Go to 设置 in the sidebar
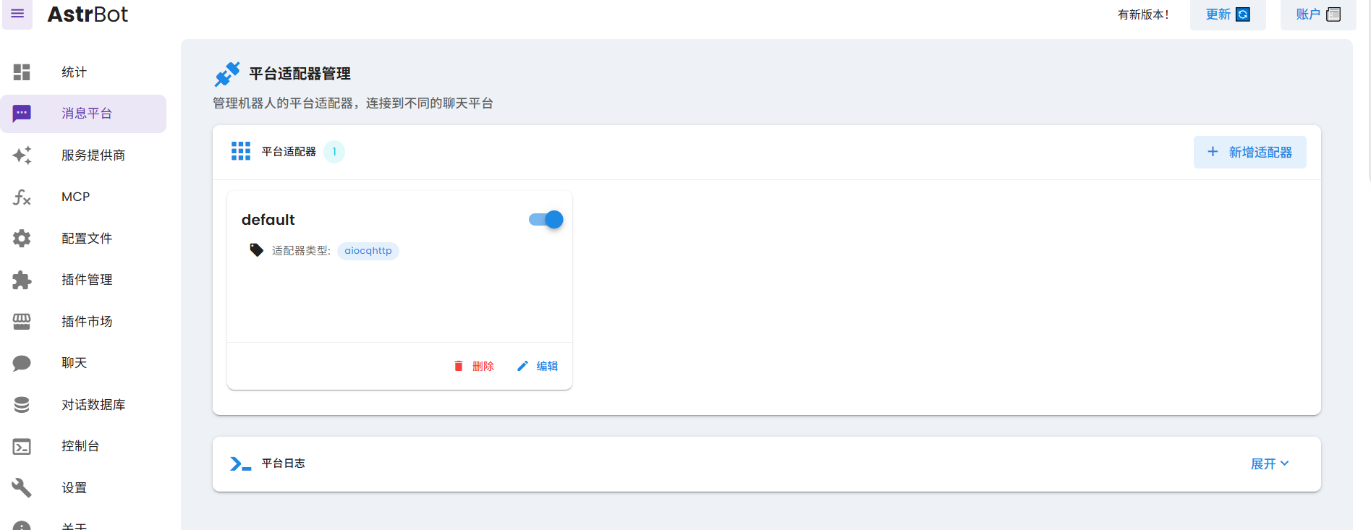1371x530 pixels. (74, 488)
